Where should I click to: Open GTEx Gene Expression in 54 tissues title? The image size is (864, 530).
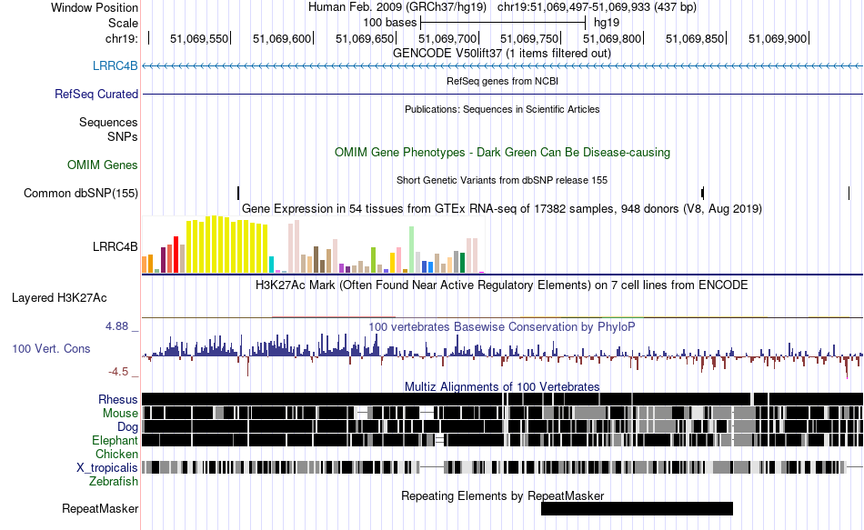[502, 209]
